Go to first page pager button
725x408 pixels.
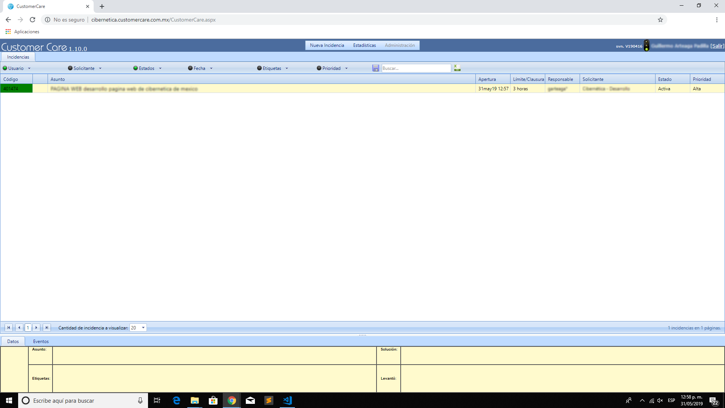9,328
